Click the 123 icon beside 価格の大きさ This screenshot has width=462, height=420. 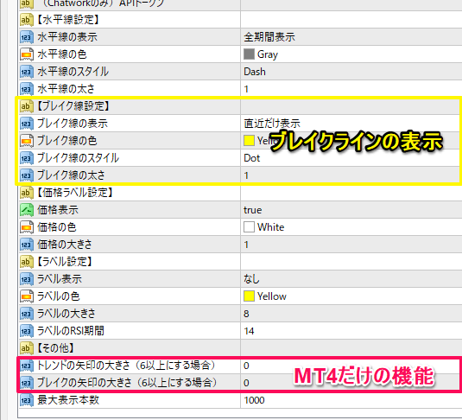click(26, 245)
